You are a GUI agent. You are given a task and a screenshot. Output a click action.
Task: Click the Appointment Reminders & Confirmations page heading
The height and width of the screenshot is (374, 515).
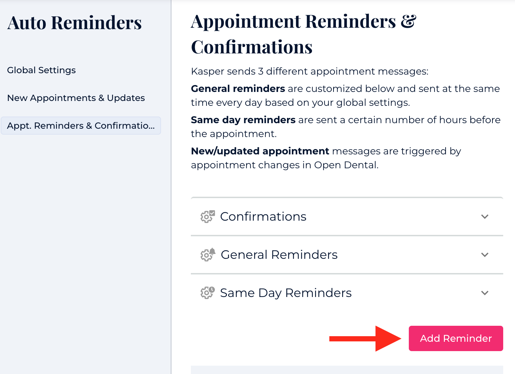click(303, 34)
